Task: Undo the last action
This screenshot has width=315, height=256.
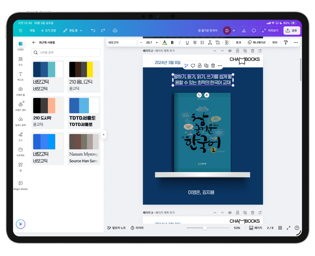Action: (x=93, y=31)
